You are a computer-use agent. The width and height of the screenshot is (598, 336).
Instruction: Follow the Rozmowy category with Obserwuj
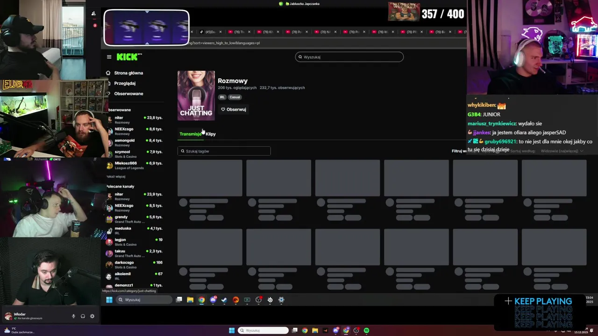233,109
